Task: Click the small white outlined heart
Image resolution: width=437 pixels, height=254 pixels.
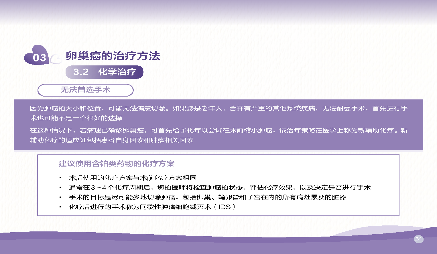Action: (56, 59)
